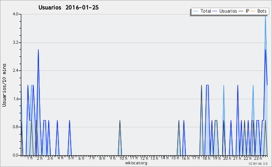272x167 pixels.
Task: Click the light blue Total line swatch
Action: tap(195, 11)
